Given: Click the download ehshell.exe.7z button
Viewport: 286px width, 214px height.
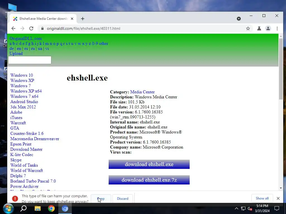Looking at the screenshot, I should 149,180.
